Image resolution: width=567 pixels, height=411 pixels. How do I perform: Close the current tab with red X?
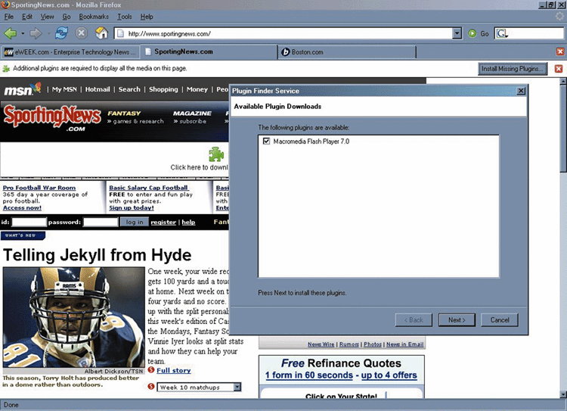[560, 51]
